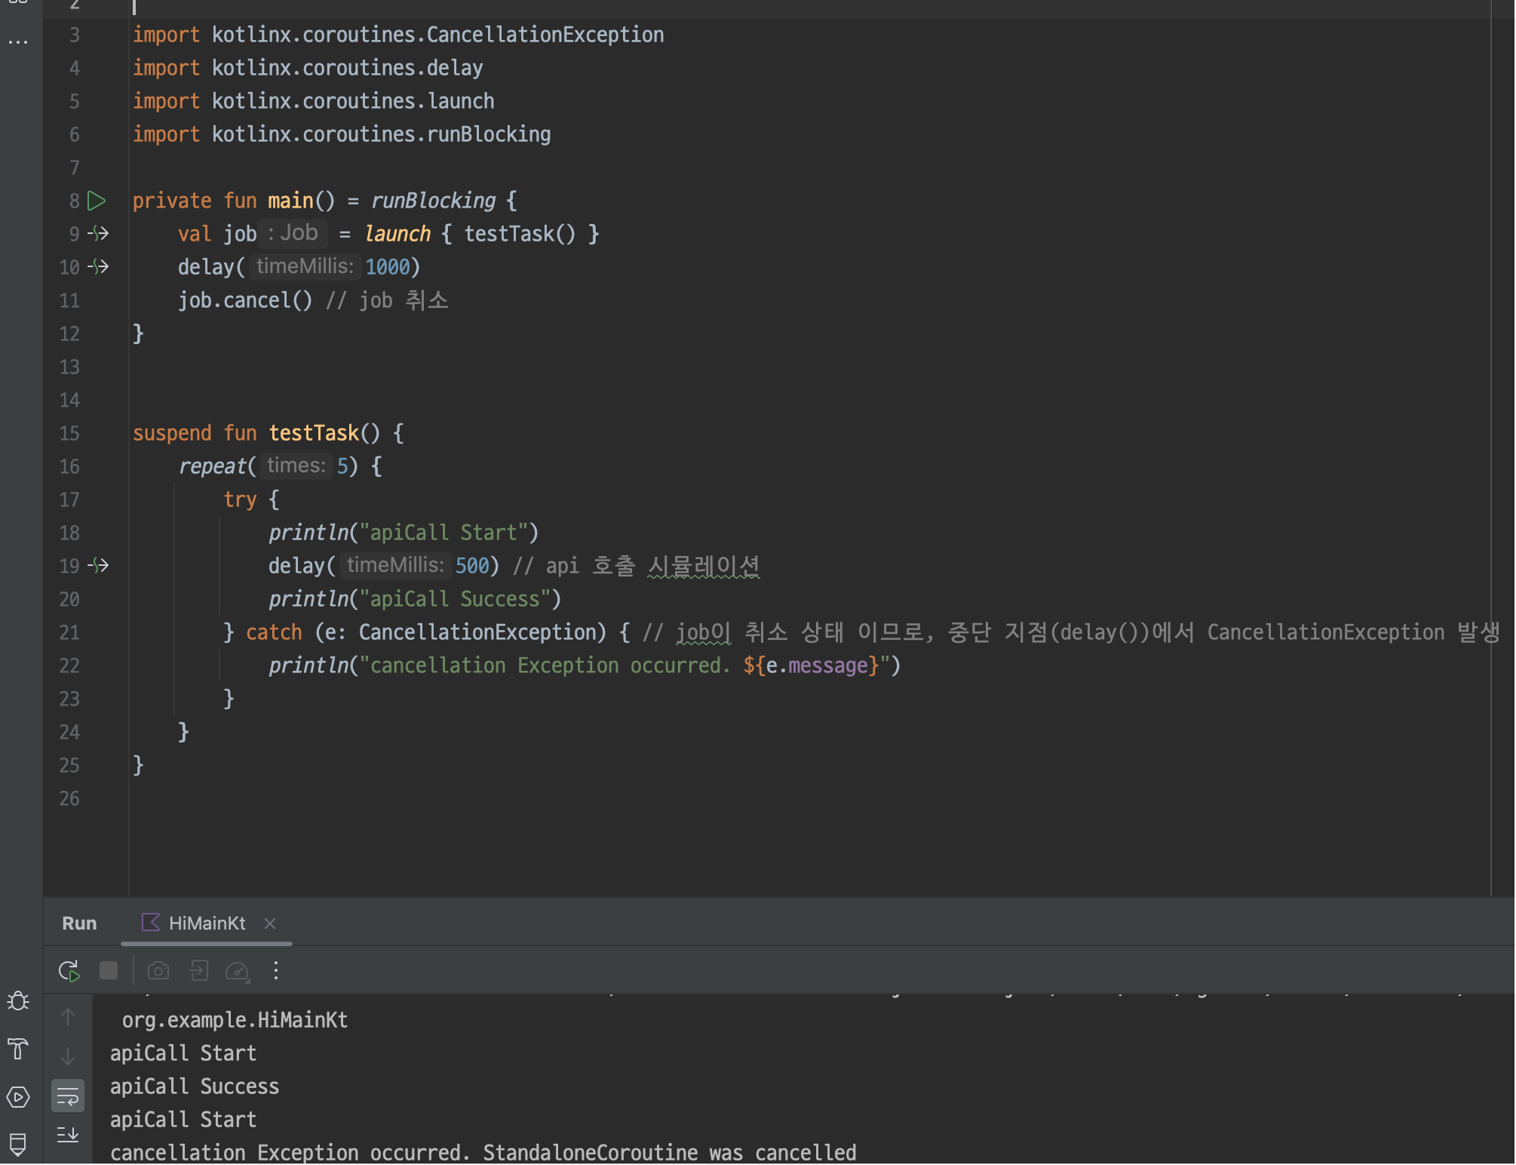The height and width of the screenshot is (1165, 1516).
Task: Click the timeMillis hint on line 10
Action: pos(305,266)
